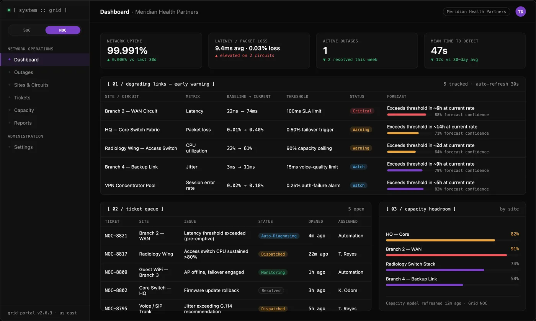
Task: Go to Outages in sidebar
Action: [x=45, y=72]
